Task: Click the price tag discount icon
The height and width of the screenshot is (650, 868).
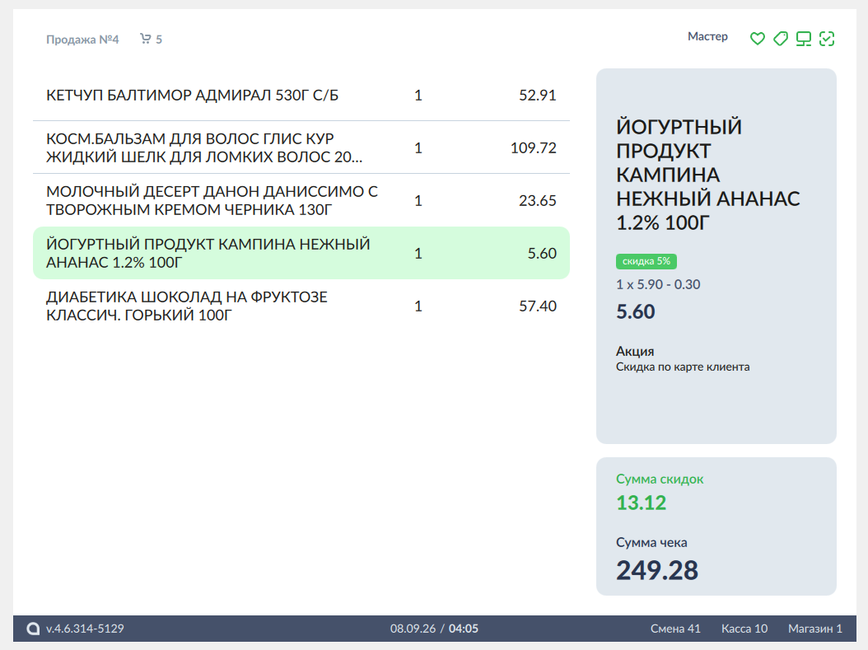Action: (x=781, y=38)
